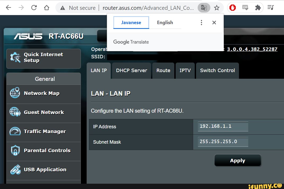
Task: Click the Network Map globe icon
Action: click(15, 93)
